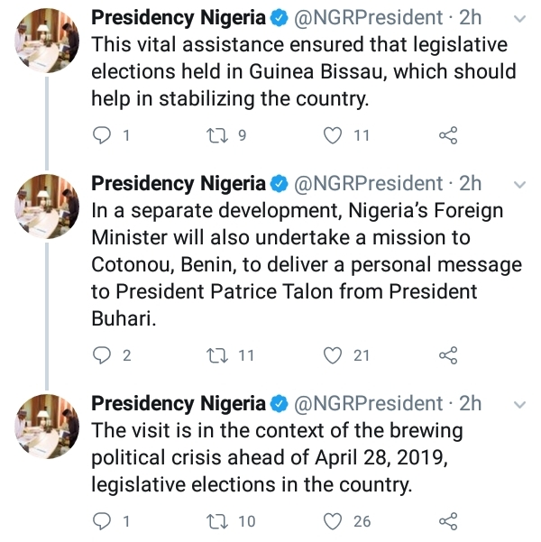Open options chevron on first tweet
The image size is (541, 542).
tap(520, 18)
